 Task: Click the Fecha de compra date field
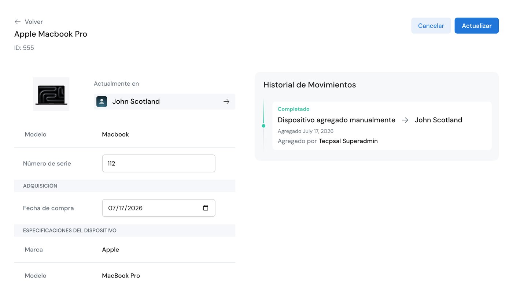(159, 208)
